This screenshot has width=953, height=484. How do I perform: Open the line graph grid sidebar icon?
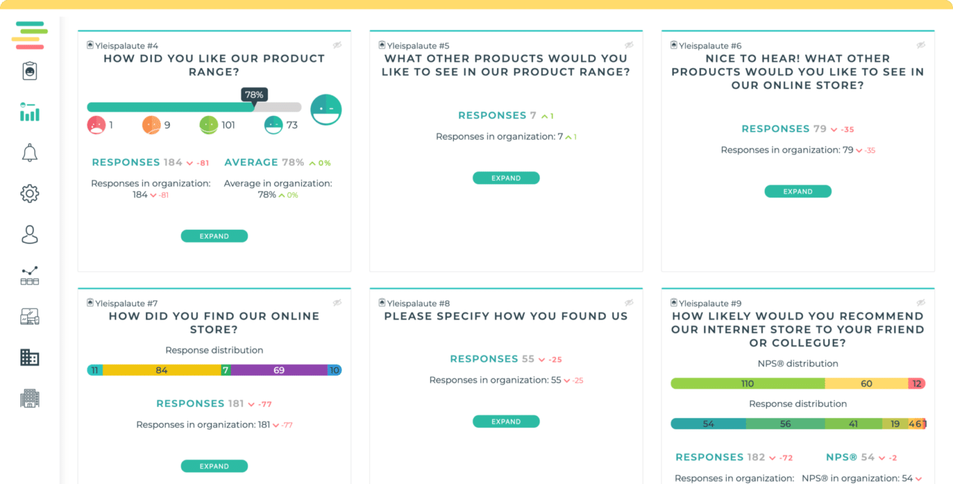[x=30, y=276]
